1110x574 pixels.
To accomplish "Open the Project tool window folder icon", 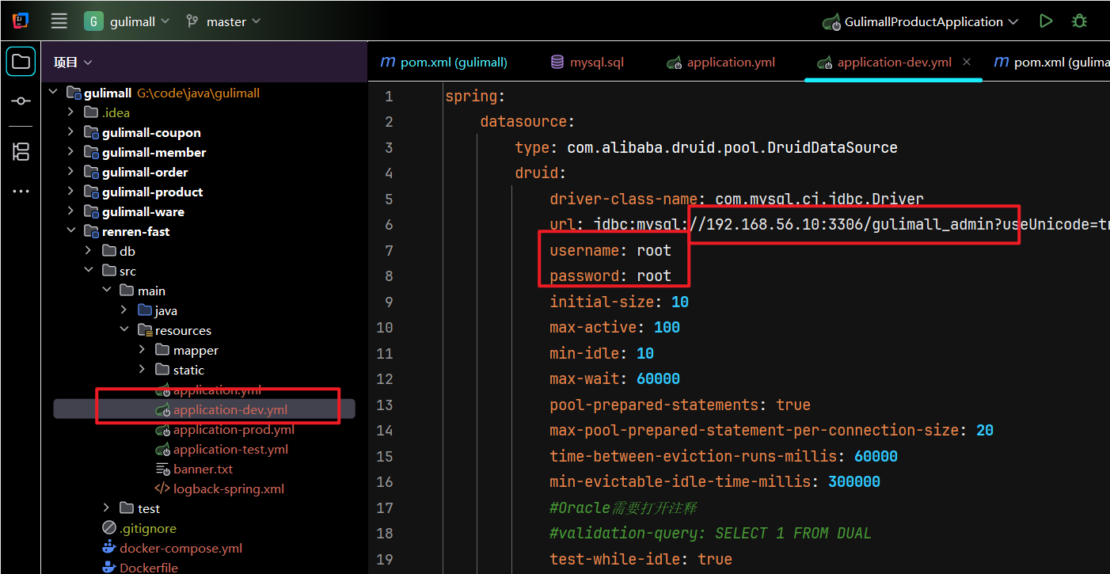I will pyautogui.click(x=21, y=62).
